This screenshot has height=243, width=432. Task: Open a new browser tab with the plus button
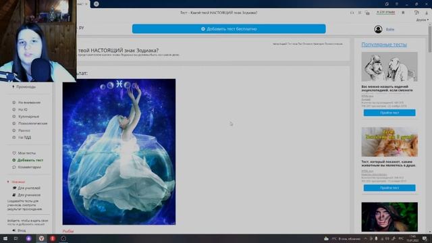(x=96, y=4)
